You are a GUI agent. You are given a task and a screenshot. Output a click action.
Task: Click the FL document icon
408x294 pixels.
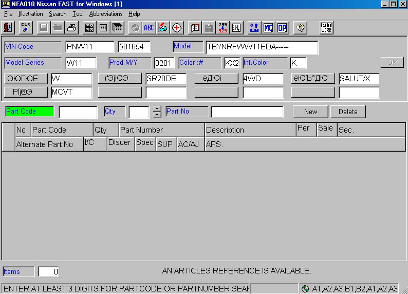tap(236, 28)
